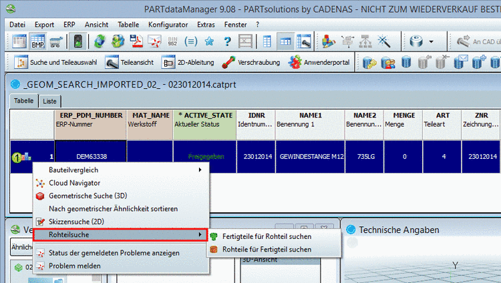501x283 pixels.
Task: Toggle the traffic light status icon
Action: click(x=78, y=41)
